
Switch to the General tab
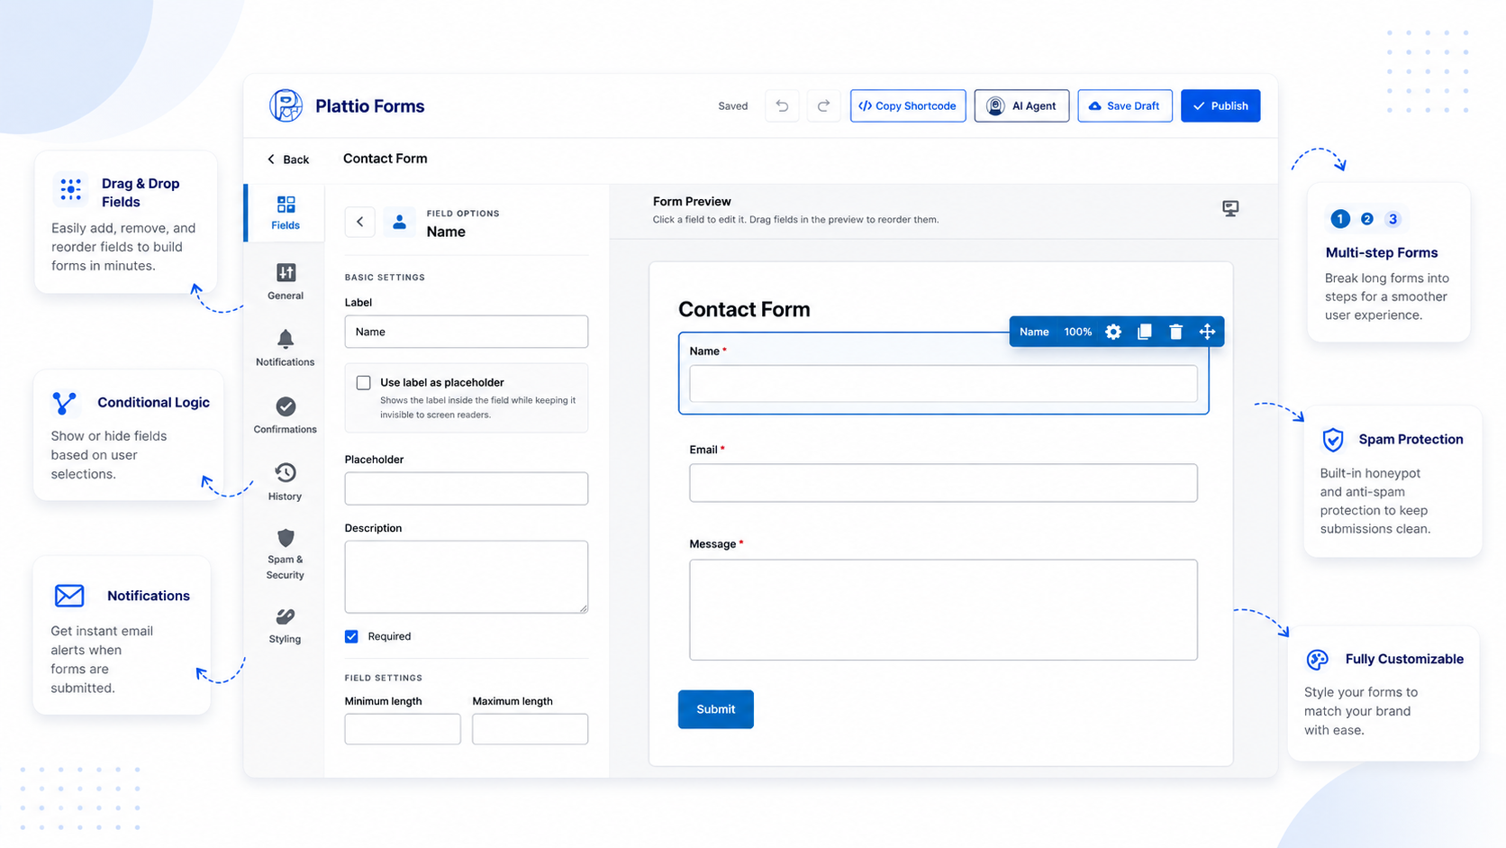point(286,282)
